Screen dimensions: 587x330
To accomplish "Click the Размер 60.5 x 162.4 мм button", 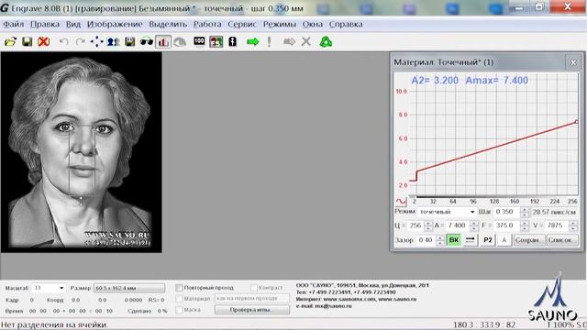I will [129, 288].
